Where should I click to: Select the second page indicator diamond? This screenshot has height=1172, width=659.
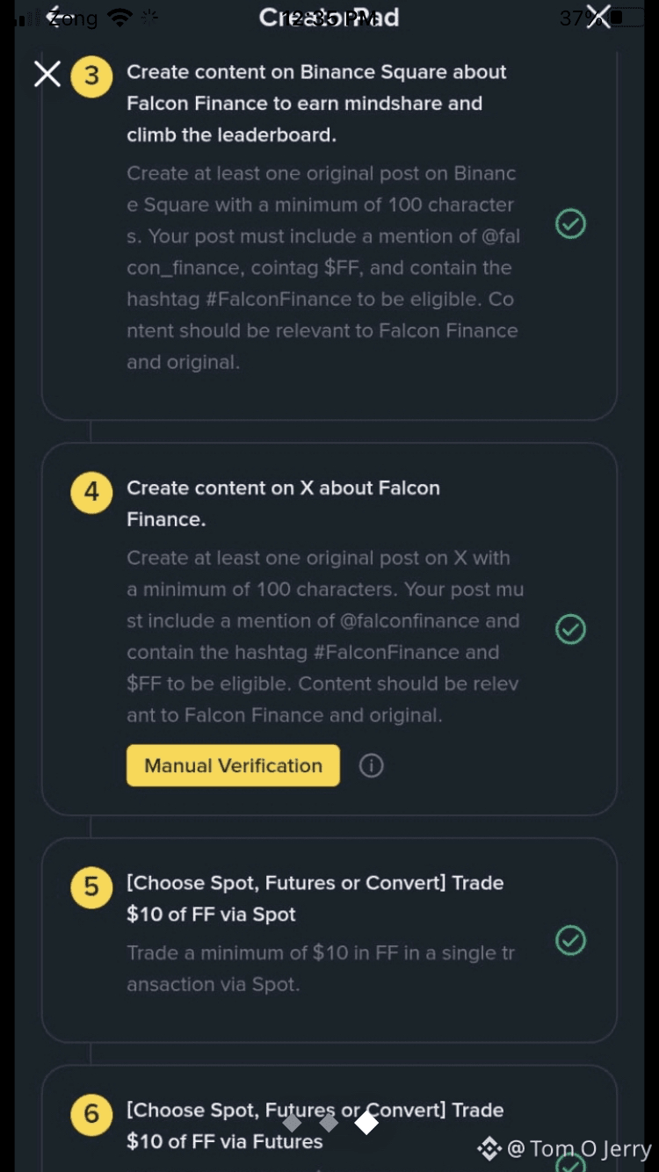(329, 1122)
